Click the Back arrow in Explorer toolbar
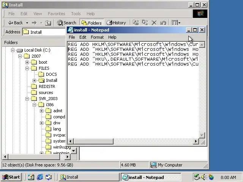The height and width of the screenshot is (182, 243). click(15, 23)
